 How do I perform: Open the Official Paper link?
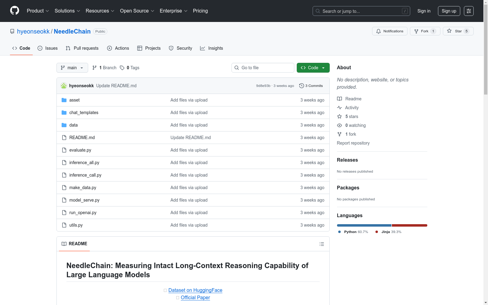pos(195,298)
